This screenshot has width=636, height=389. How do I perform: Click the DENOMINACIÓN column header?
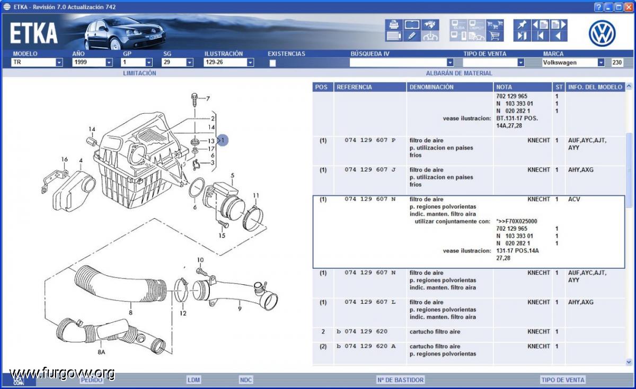point(450,87)
